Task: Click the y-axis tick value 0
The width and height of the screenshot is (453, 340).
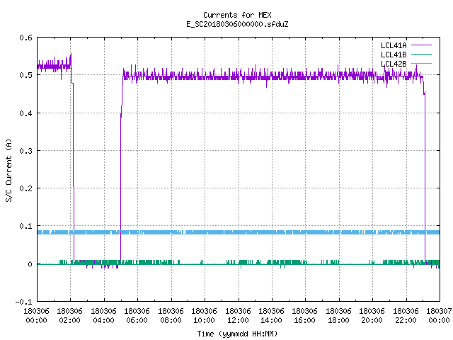Action: point(30,264)
